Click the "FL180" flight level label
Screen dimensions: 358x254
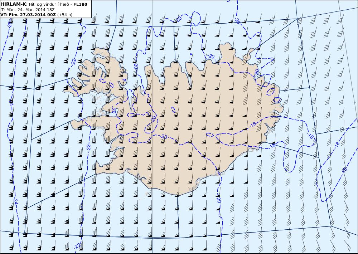point(80,4)
